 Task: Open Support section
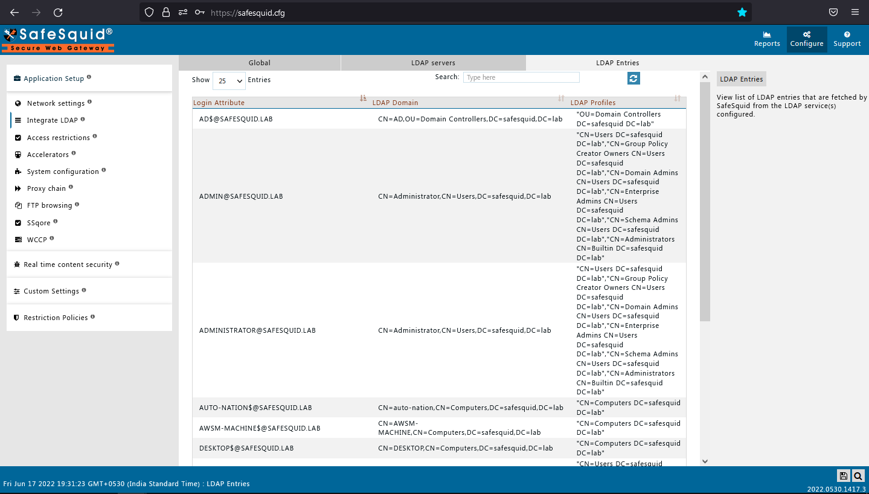(847, 40)
